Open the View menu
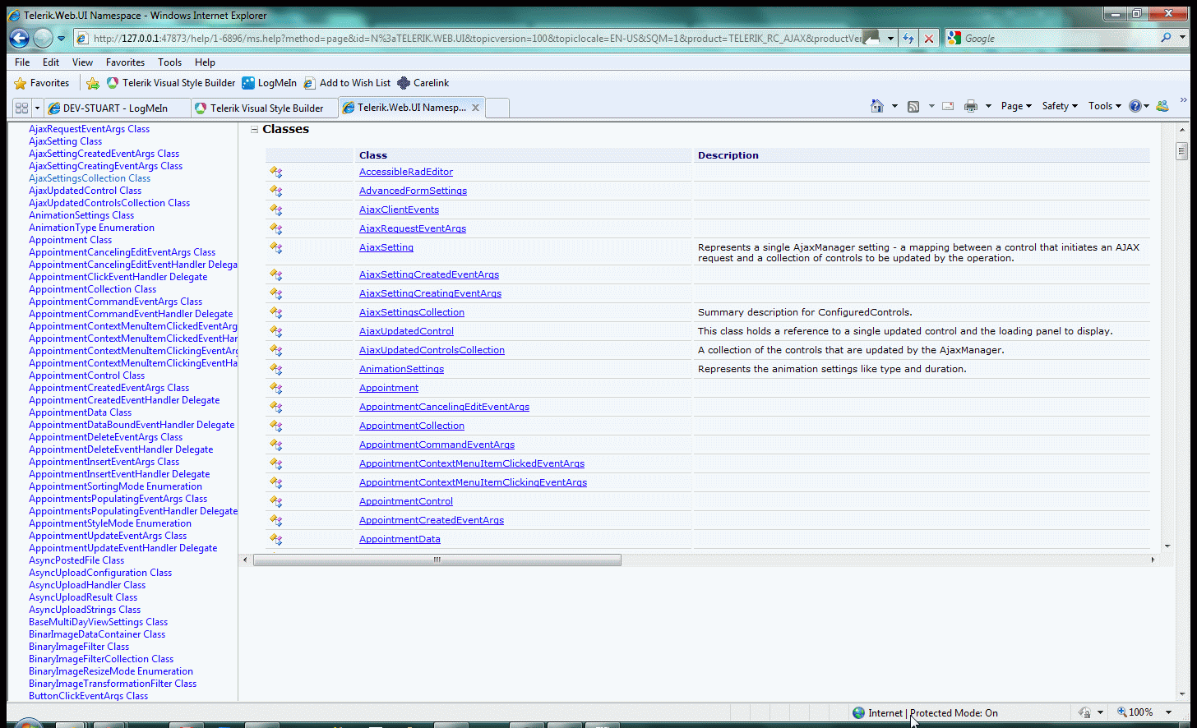The image size is (1197, 728). point(82,62)
